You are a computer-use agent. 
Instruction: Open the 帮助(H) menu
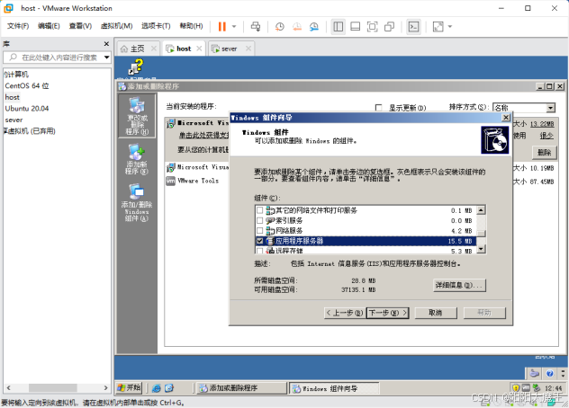191,26
